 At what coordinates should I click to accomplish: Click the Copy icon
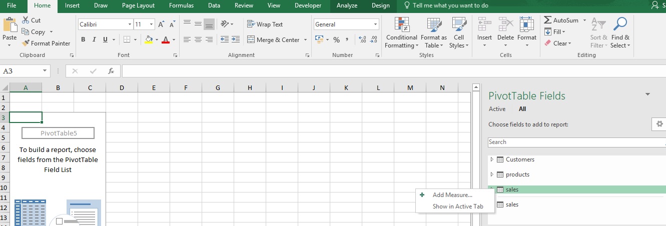click(x=26, y=31)
